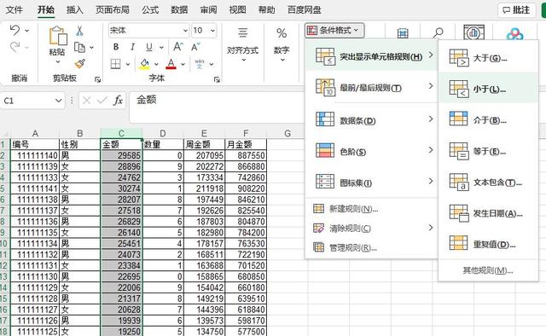Screen dimensions: 546x336
Task: Switch to the 页面布局 tab
Action: 113,9
